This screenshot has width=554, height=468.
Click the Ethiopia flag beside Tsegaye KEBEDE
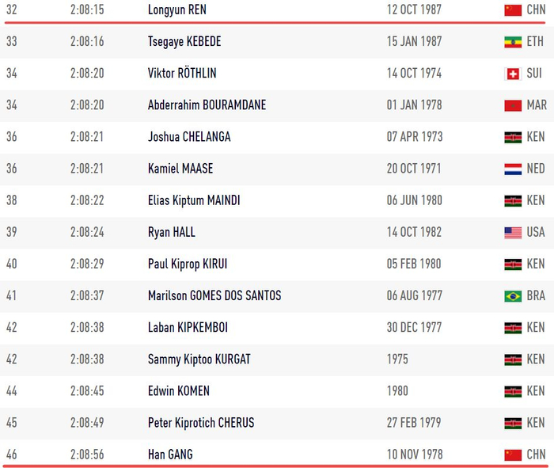pos(513,42)
